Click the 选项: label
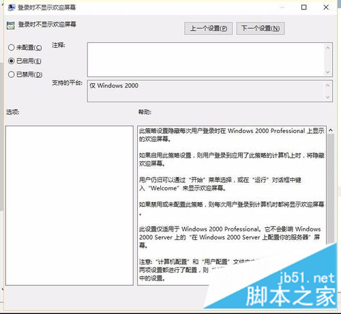 point(13,112)
